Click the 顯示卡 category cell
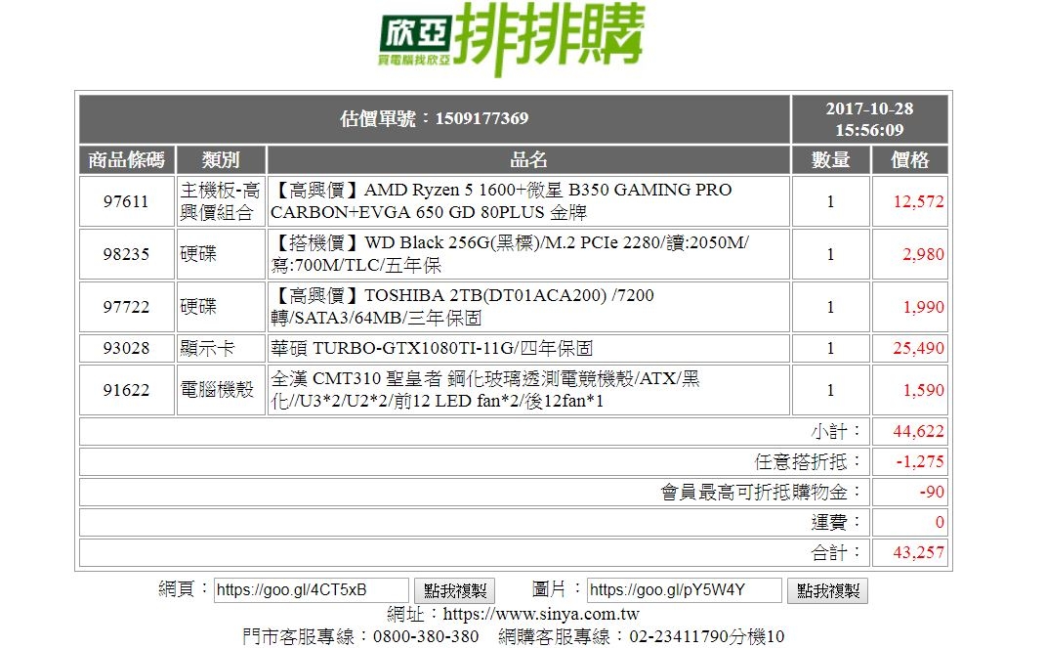This screenshot has width=1046, height=648. click(x=221, y=348)
